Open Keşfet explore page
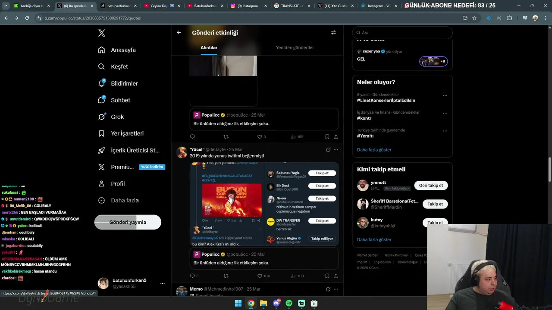Screen dimensions: 552x310 (113, 67)
